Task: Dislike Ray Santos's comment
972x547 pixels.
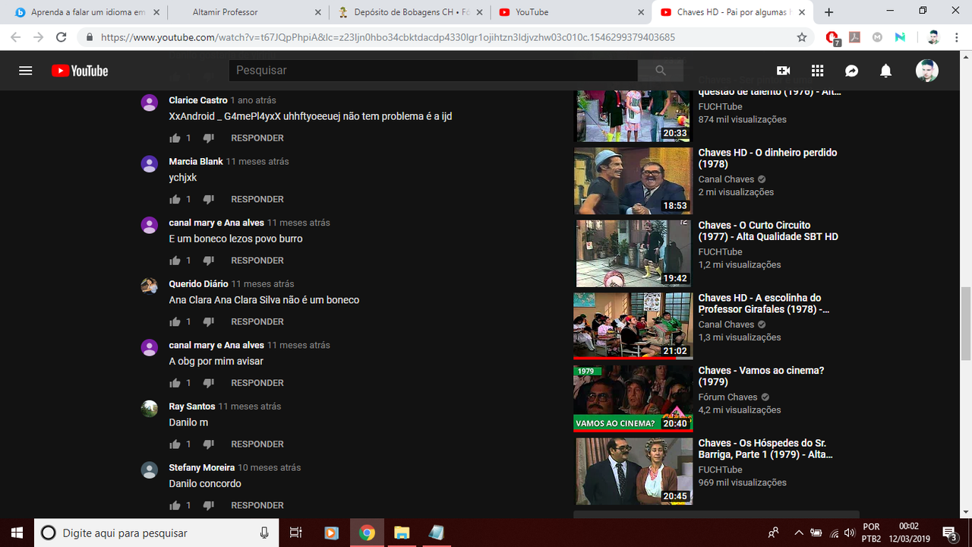Action: click(209, 444)
